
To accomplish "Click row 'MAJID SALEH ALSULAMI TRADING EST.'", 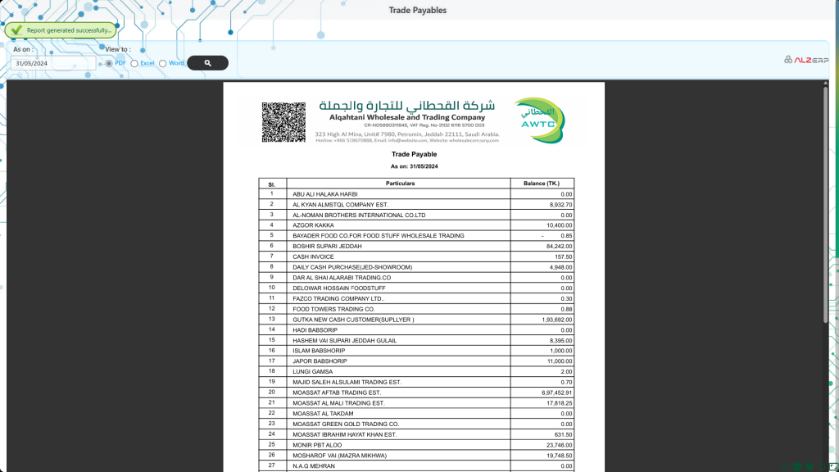I will tap(416, 382).
